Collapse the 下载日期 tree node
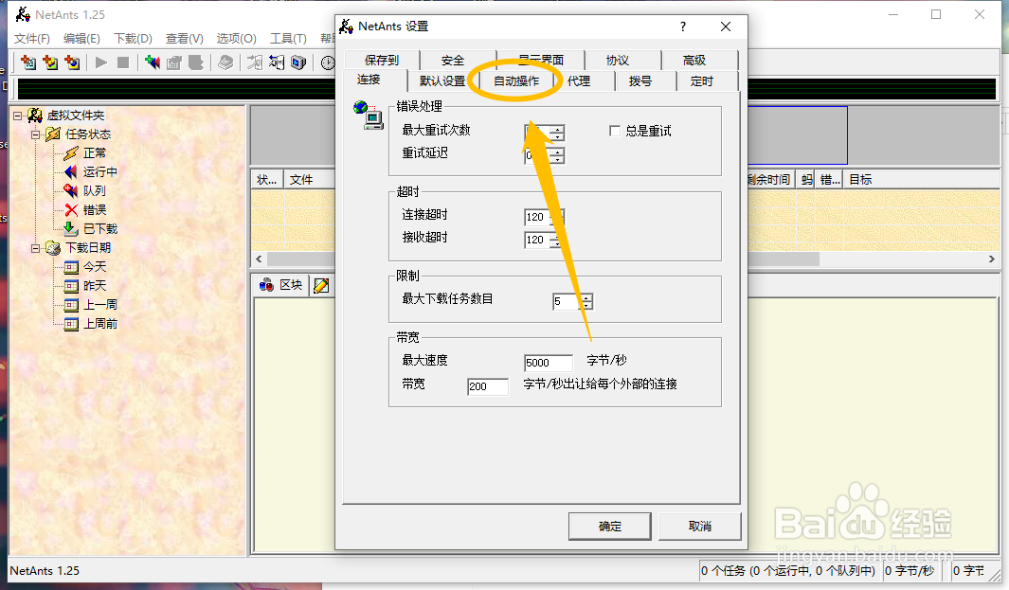The image size is (1009, 590). point(36,248)
